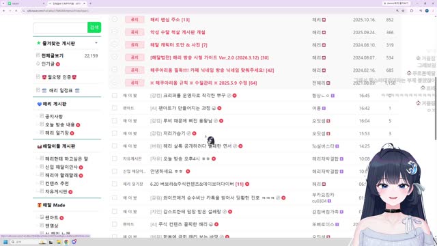
Task: Open notice 해쿠아리움 필독 카페 닉네임 post
Action: click(212, 70)
